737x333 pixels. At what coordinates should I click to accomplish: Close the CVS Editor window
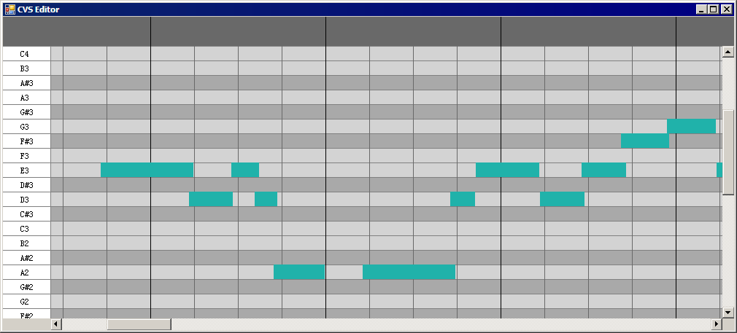point(726,9)
